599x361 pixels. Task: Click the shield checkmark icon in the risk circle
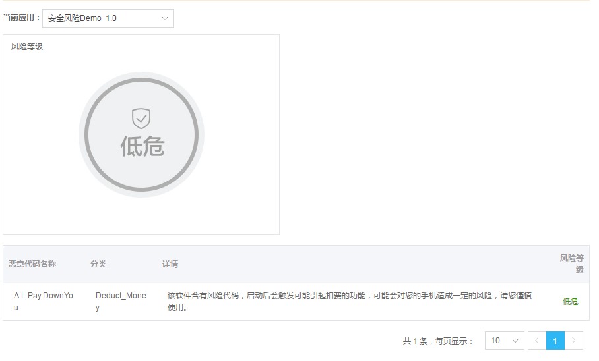click(x=141, y=119)
